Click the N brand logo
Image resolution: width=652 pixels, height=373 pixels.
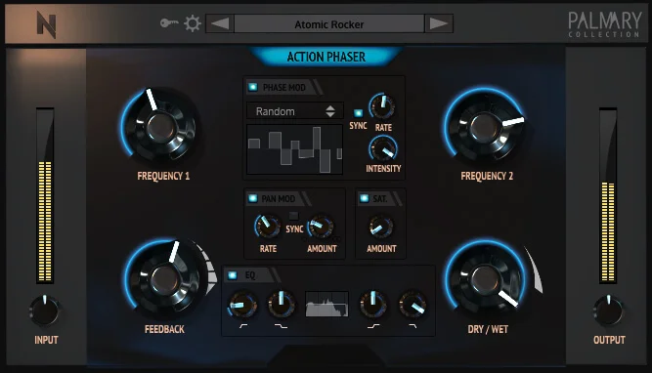pos(46,25)
